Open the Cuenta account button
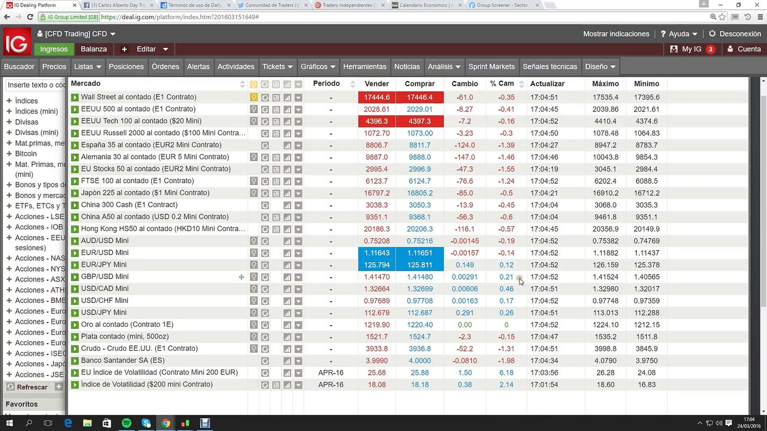Image resolution: width=767 pixels, height=431 pixels. click(744, 49)
